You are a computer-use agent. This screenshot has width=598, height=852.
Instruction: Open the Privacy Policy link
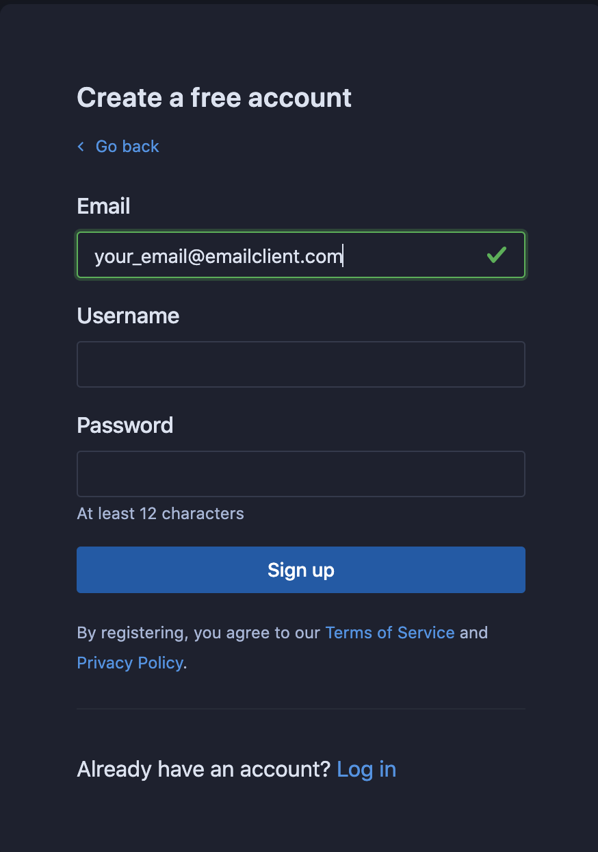pos(130,662)
